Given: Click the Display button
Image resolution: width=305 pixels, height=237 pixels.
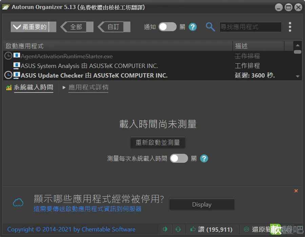Looking at the screenshot, I should pyautogui.click(x=202, y=204).
